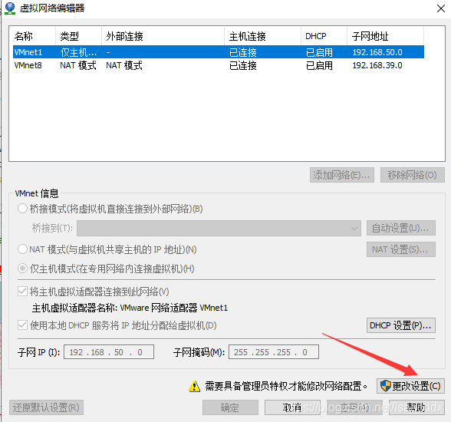Click the NAT 设置(S)... button
Screen dimensions: 451x422
pos(401,249)
